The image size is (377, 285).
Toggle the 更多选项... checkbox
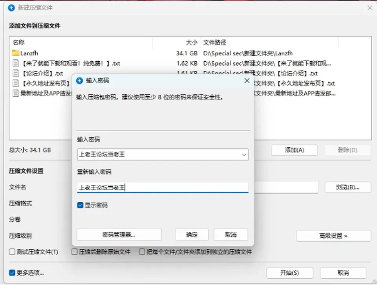click(12, 273)
